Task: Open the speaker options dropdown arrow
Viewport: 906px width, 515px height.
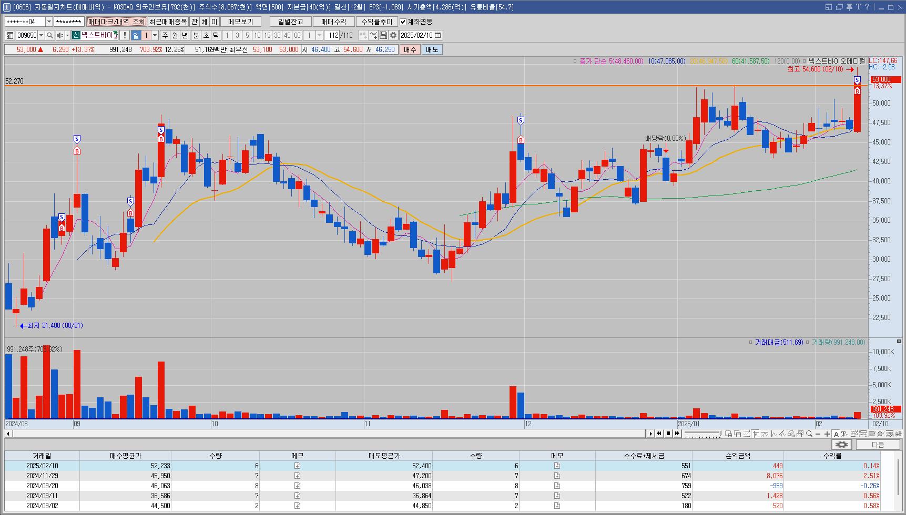Action: point(67,35)
